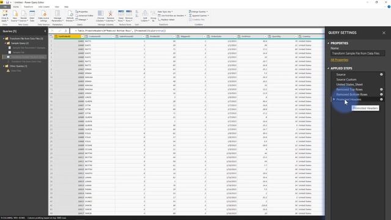Open the Append Queries dropdown

[x=199, y=16]
